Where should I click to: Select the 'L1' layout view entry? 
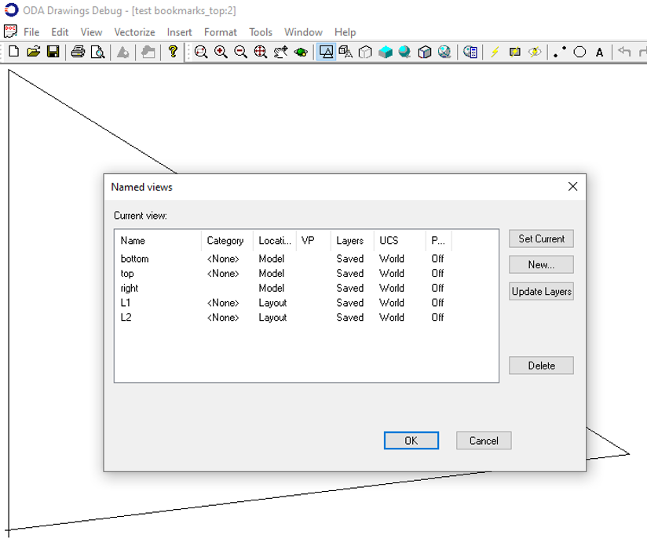[x=127, y=303]
